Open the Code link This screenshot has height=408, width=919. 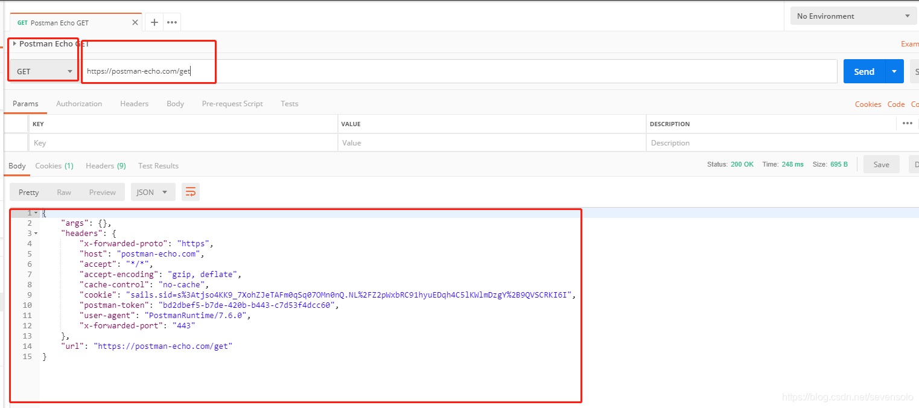(x=896, y=104)
